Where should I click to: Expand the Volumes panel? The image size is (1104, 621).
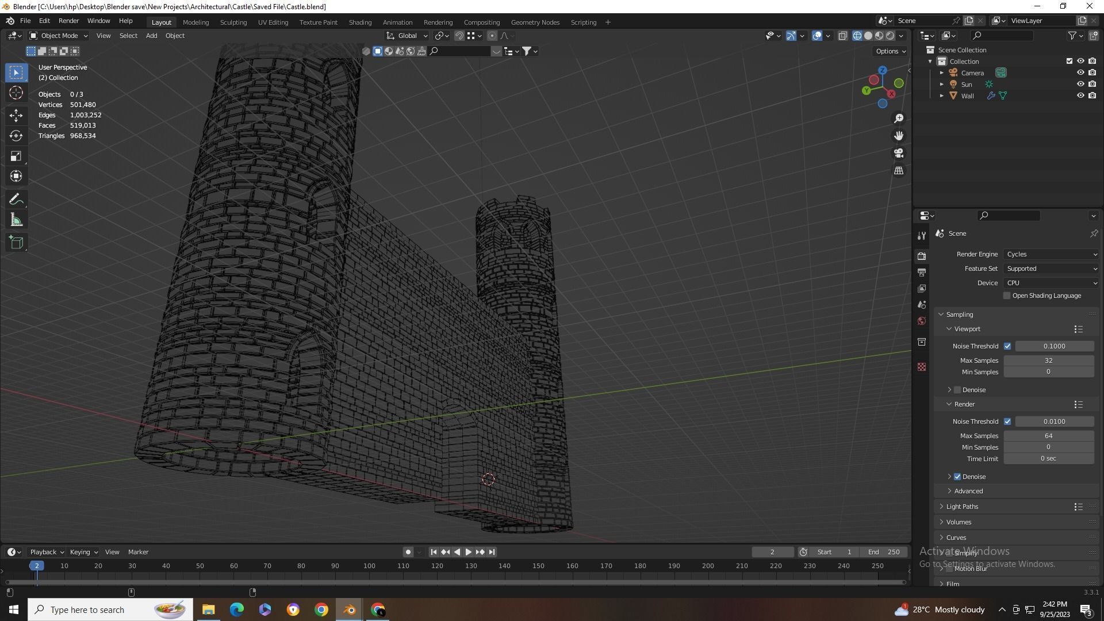(x=959, y=522)
